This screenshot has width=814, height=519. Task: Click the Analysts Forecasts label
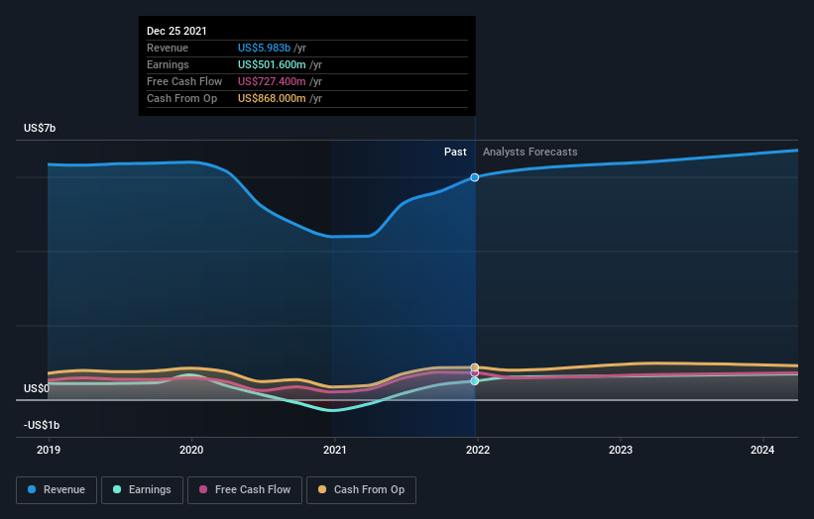[x=530, y=152]
